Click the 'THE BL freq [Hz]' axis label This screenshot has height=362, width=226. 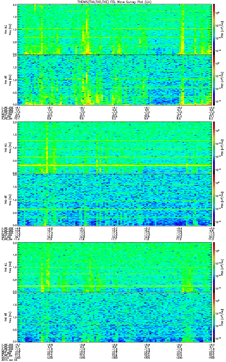[x=8, y=267]
